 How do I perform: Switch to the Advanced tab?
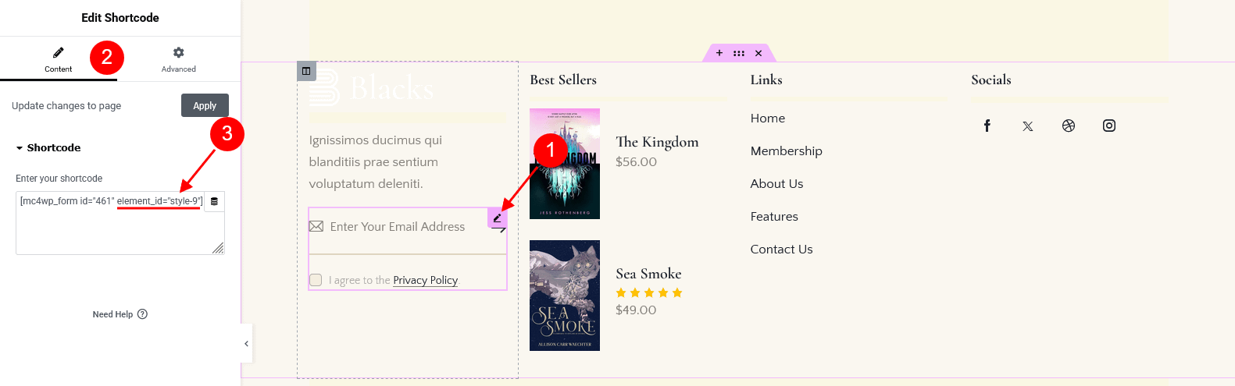coord(179,58)
